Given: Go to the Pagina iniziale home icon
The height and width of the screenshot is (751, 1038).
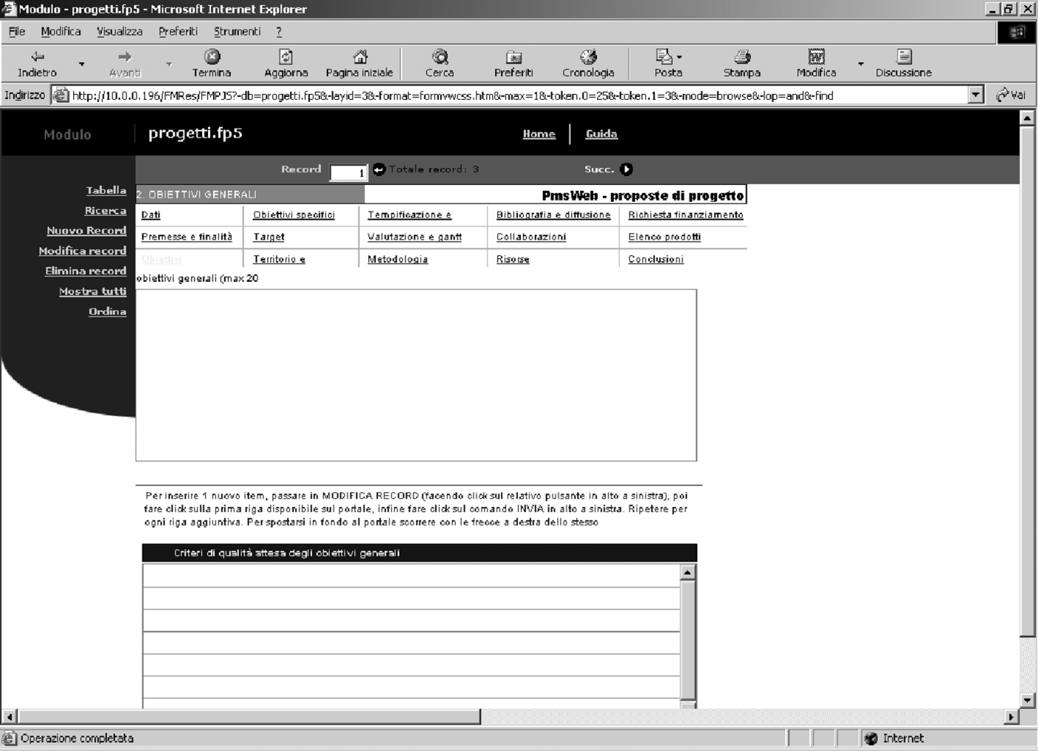Looking at the screenshot, I should pyautogui.click(x=360, y=56).
